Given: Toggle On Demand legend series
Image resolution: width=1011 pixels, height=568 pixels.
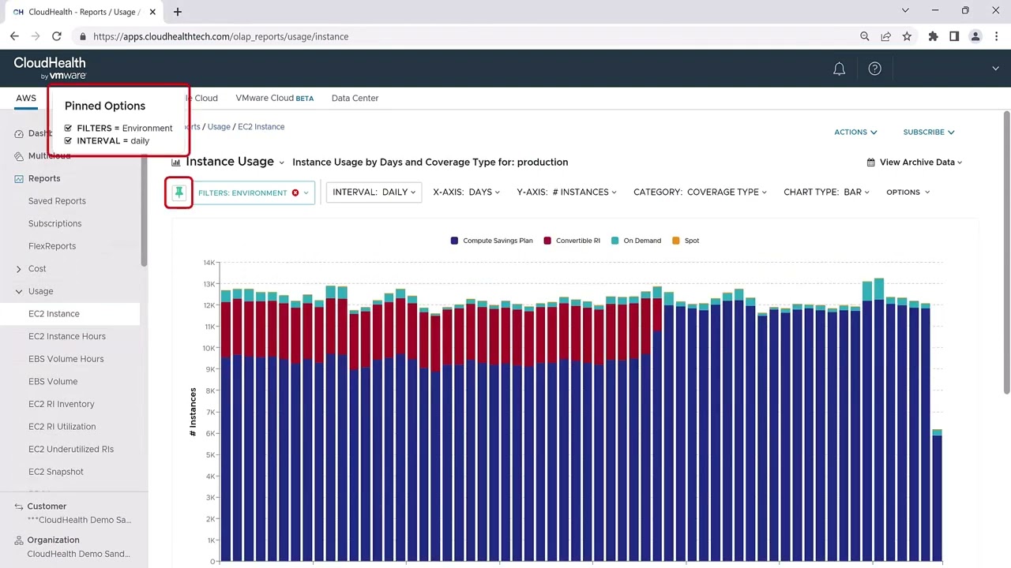Looking at the screenshot, I should click(636, 241).
